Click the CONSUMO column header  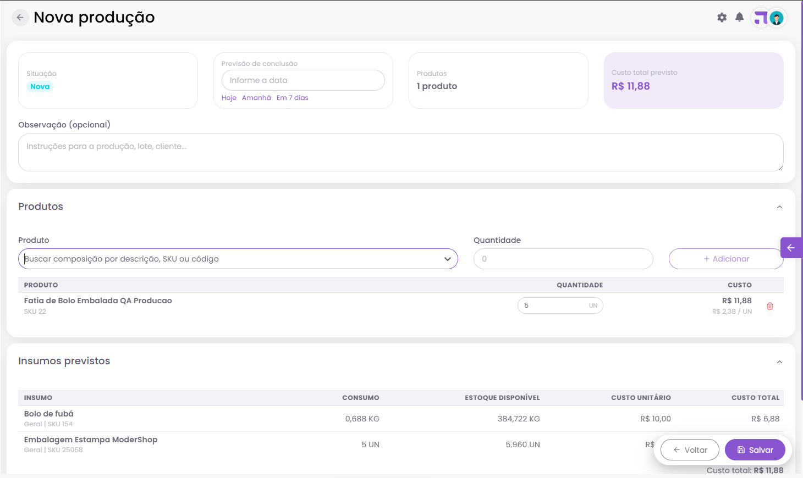click(x=361, y=398)
